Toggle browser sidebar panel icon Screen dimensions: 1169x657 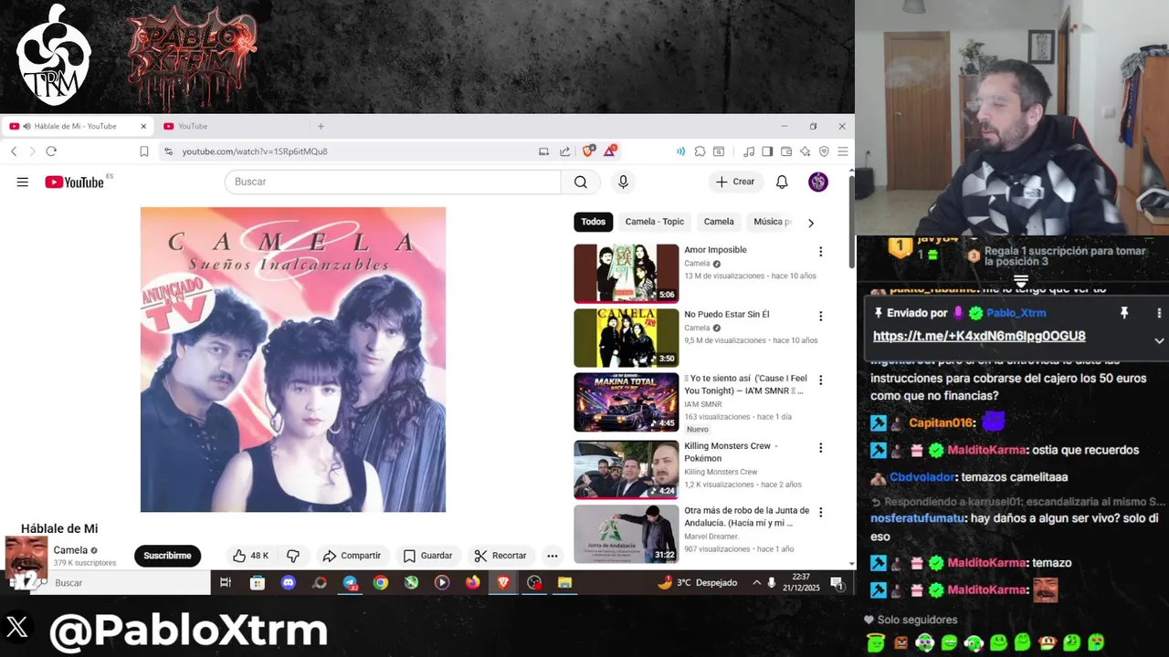767,151
